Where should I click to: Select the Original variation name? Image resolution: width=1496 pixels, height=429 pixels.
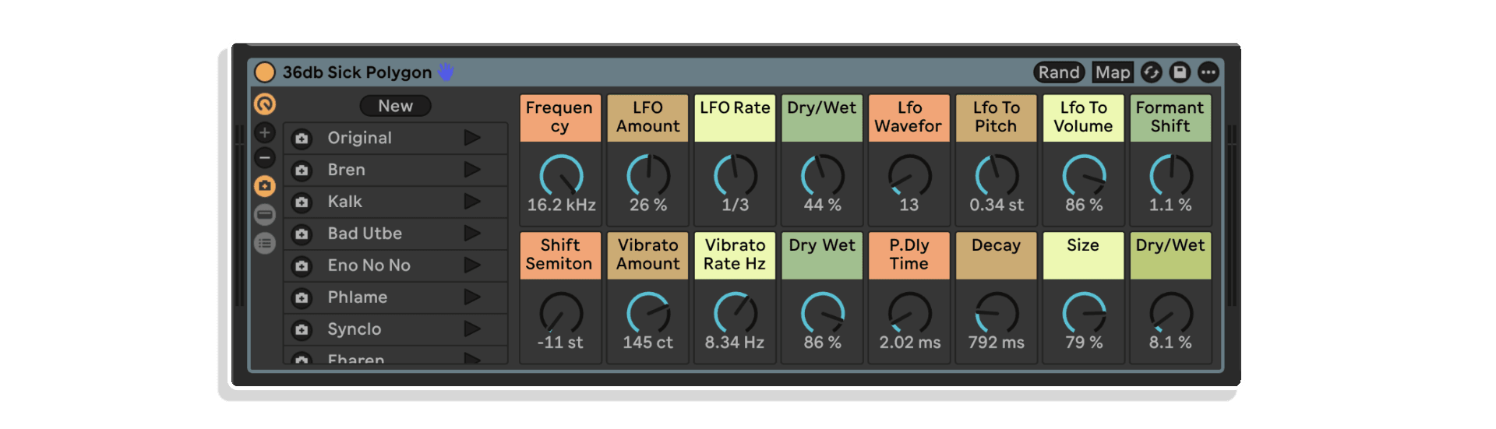pos(359,138)
